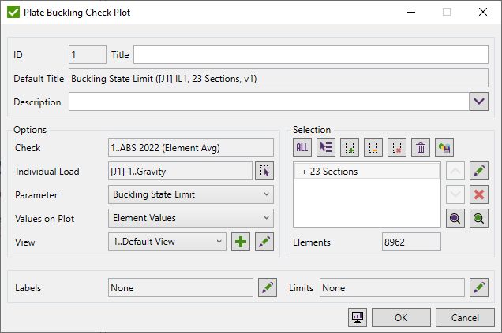Viewport: 502px width, 333px height.
Task: Open the Parameter dropdown
Action: (x=190, y=194)
